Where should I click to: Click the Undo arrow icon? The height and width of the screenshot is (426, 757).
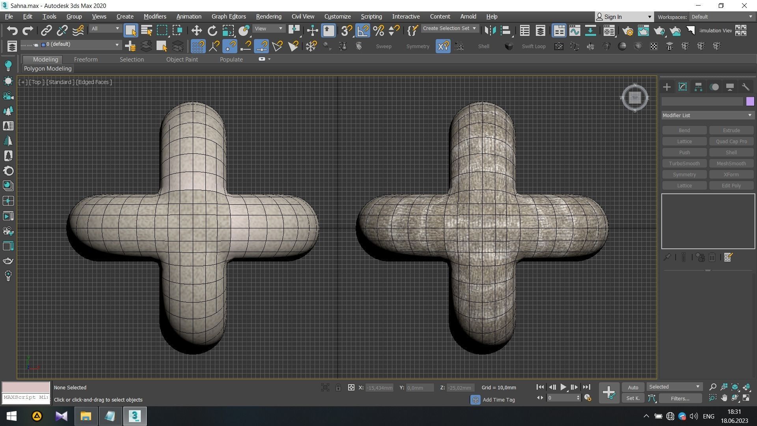click(12, 31)
